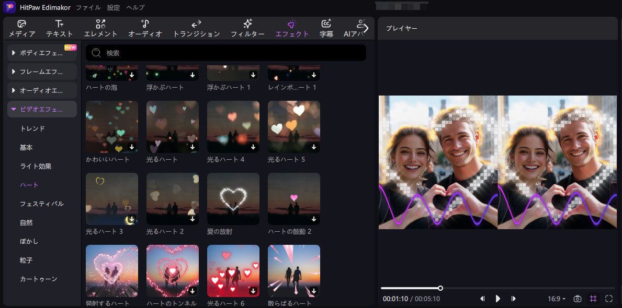The height and width of the screenshot is (308, 622).
Task: Select the かわいいハート effect thumbnail
Action: [112, 127]
